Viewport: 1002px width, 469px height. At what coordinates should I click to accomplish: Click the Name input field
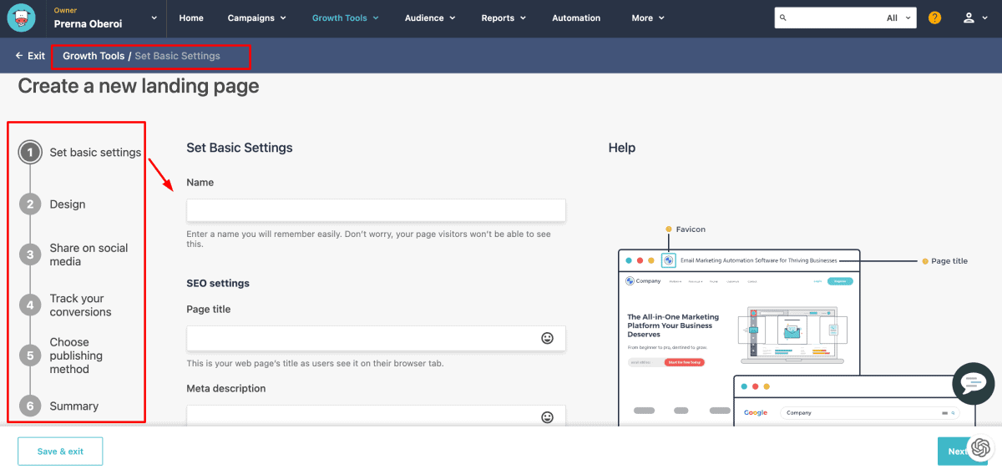click(x=376, y=210)
